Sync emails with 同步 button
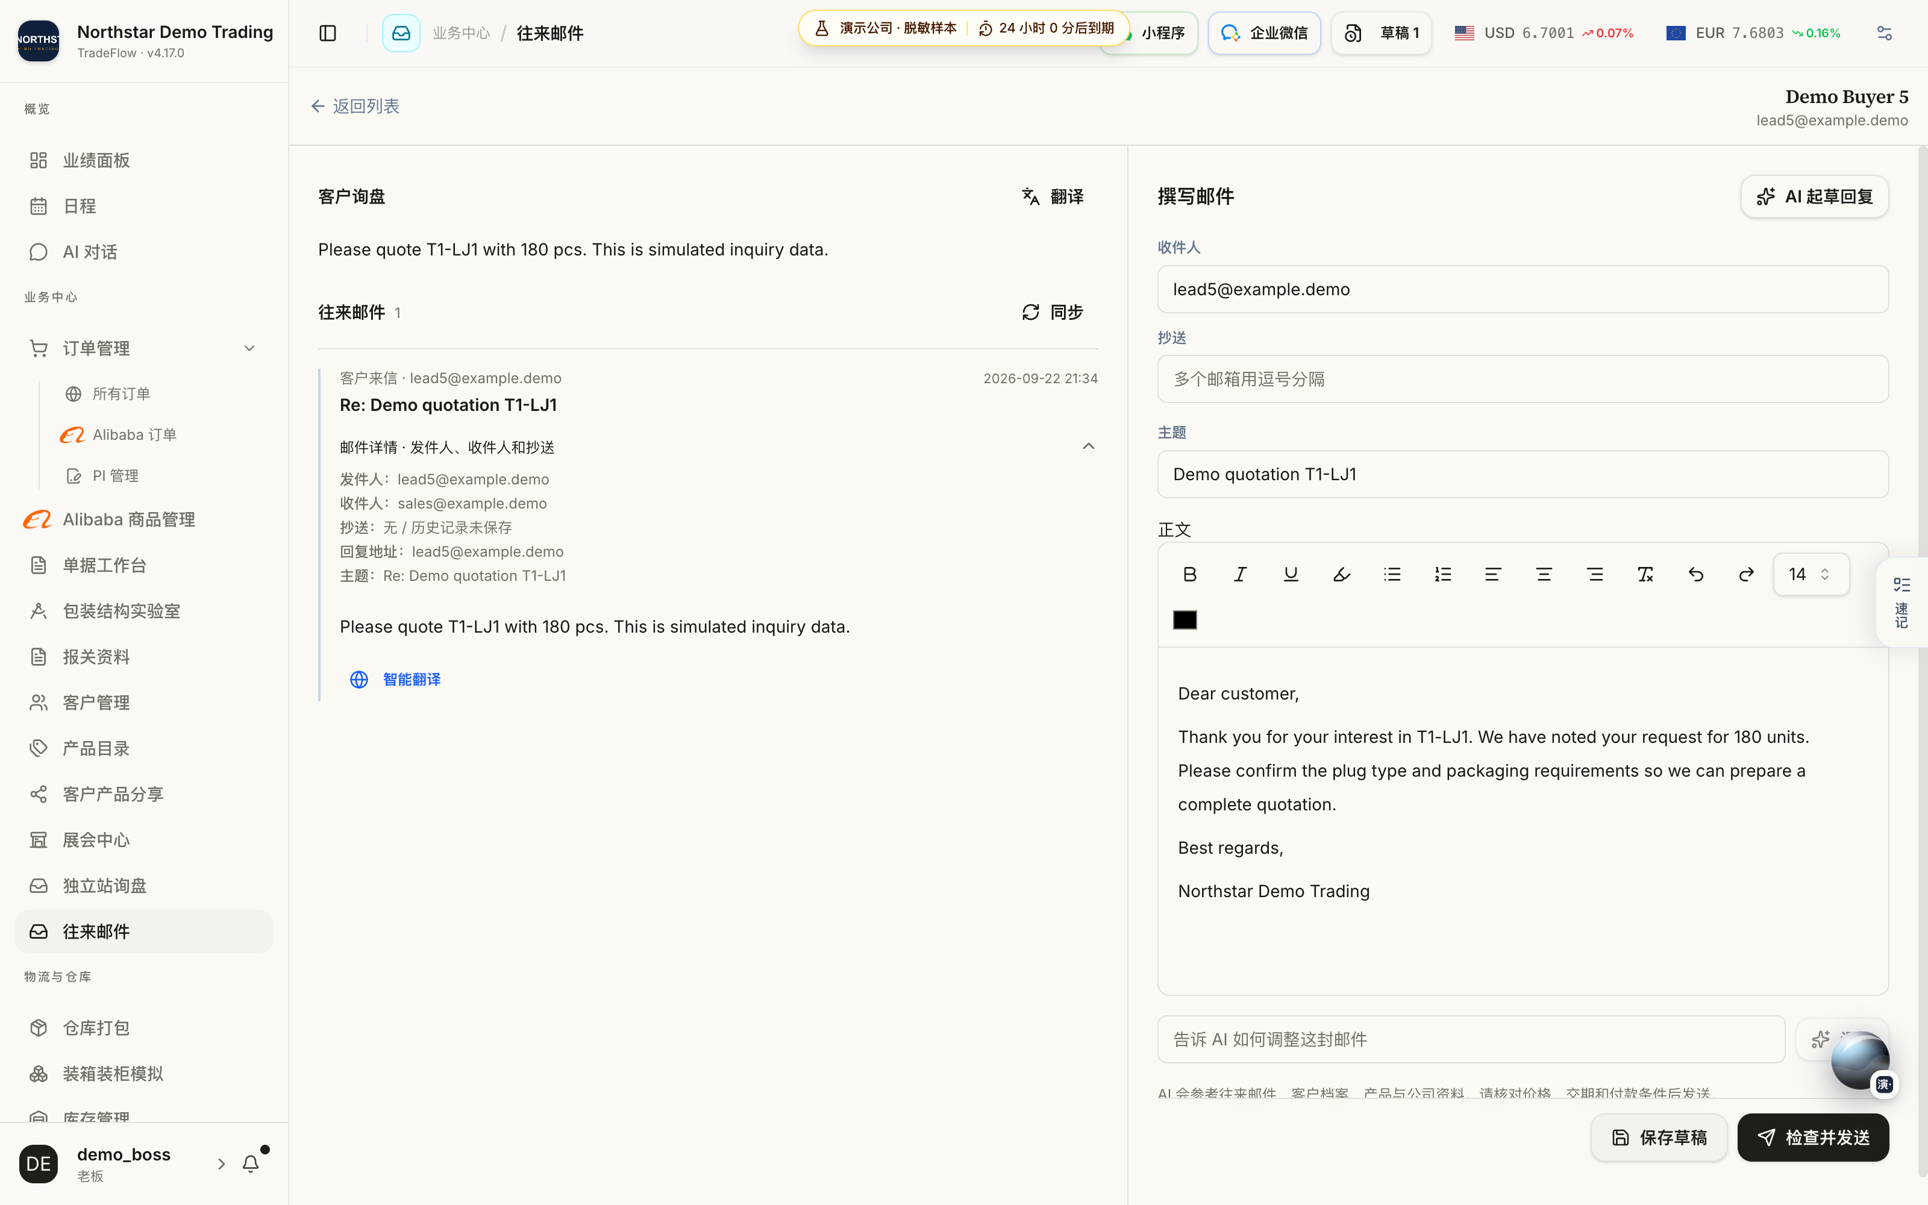The image size is (1928, 1205). [1053, 311]
